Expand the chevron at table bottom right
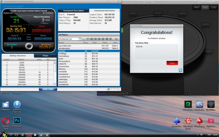 186,94
